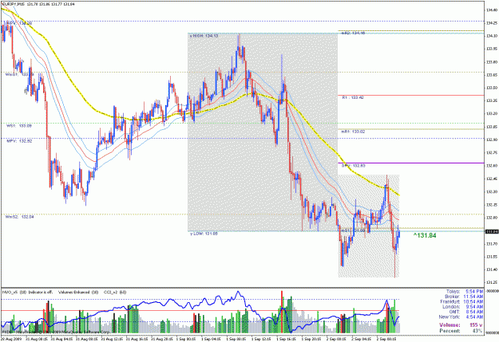Click the 'New York: 4:54 AM' clock row

(x=461, y=317)
